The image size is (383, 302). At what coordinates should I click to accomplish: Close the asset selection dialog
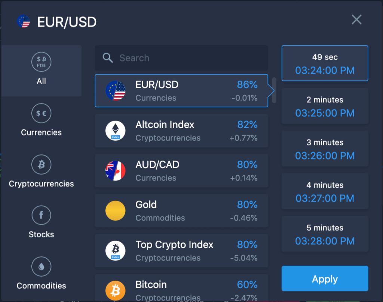point(356,19)
